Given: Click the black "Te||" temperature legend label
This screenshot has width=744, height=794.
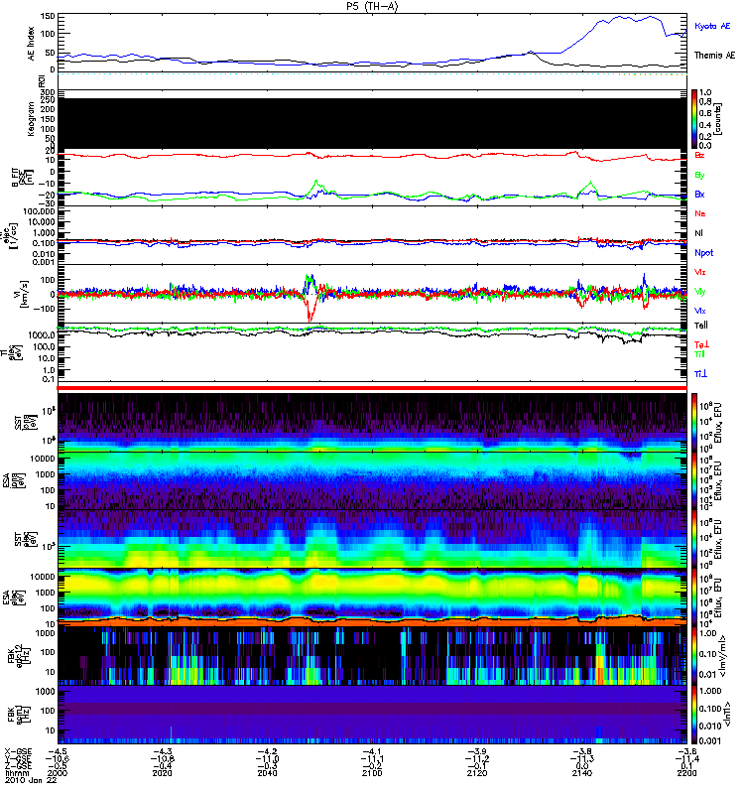Looking at the screenshot, I should click(x=701, y=326).
